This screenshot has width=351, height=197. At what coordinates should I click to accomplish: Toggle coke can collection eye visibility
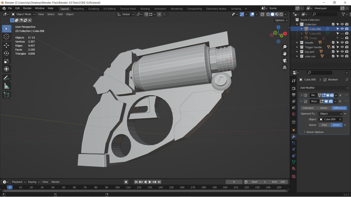click(342, 56)
